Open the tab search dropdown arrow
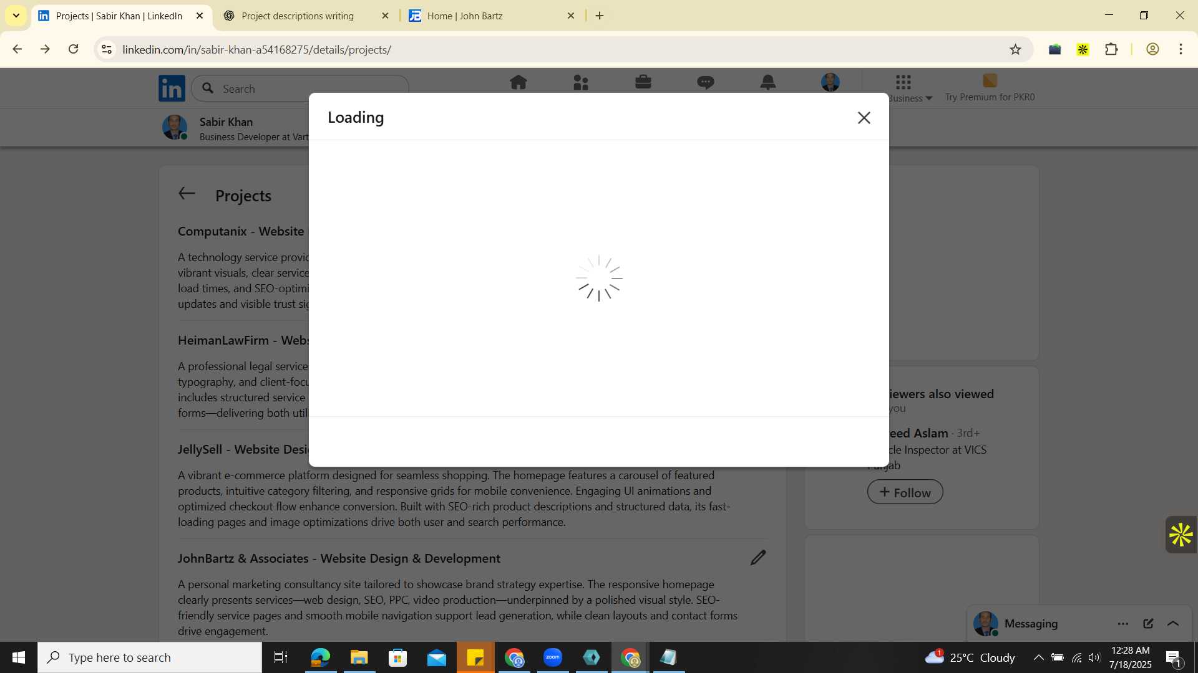 coord(16,16)
